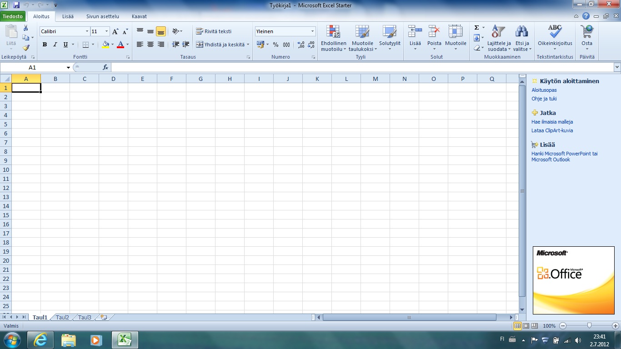Click the format painter brush icon
This screenshot has width=621, height=349.
tap(26, 48)
